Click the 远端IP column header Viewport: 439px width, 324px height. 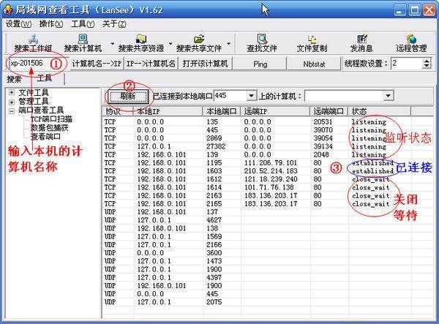point(276,111)
